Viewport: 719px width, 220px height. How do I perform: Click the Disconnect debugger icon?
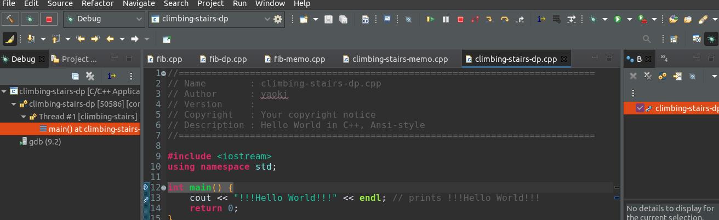(475, 19)
